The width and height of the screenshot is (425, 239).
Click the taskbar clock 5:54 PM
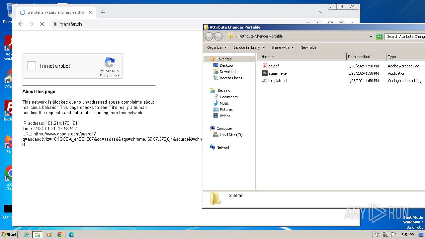pos(408,235)
